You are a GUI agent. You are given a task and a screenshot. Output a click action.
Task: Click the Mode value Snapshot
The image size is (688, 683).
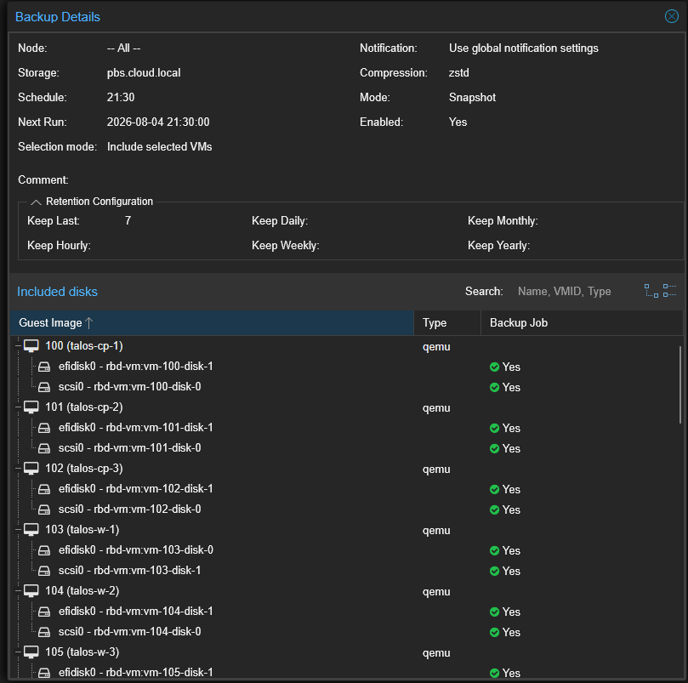(x=472, y=98)
